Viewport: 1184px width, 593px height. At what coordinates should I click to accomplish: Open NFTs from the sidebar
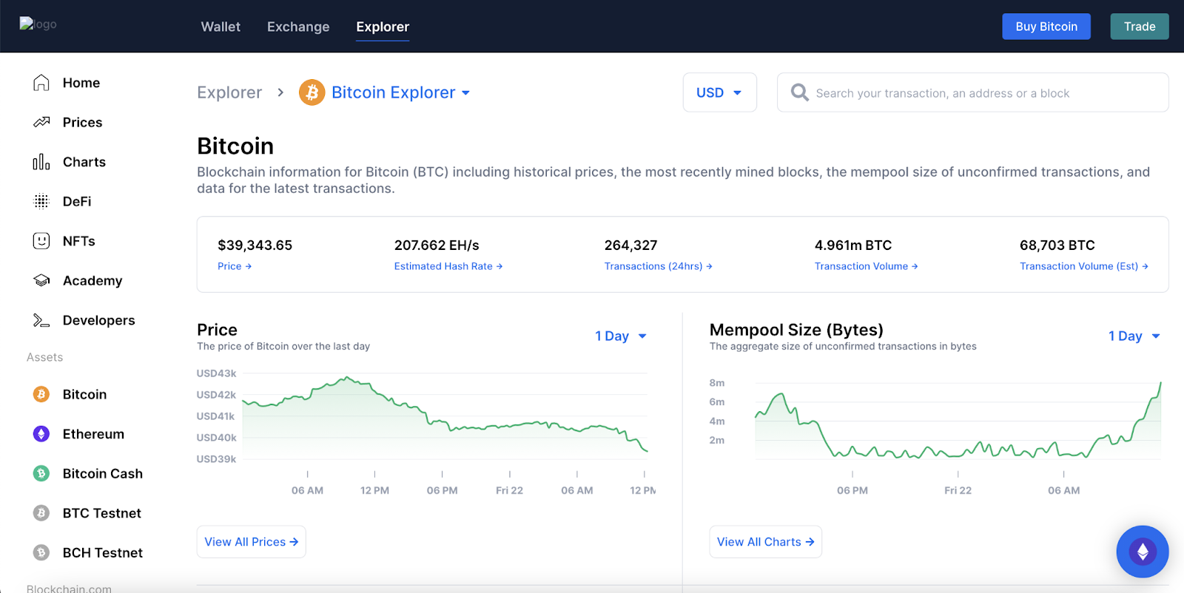pos(79,241)
